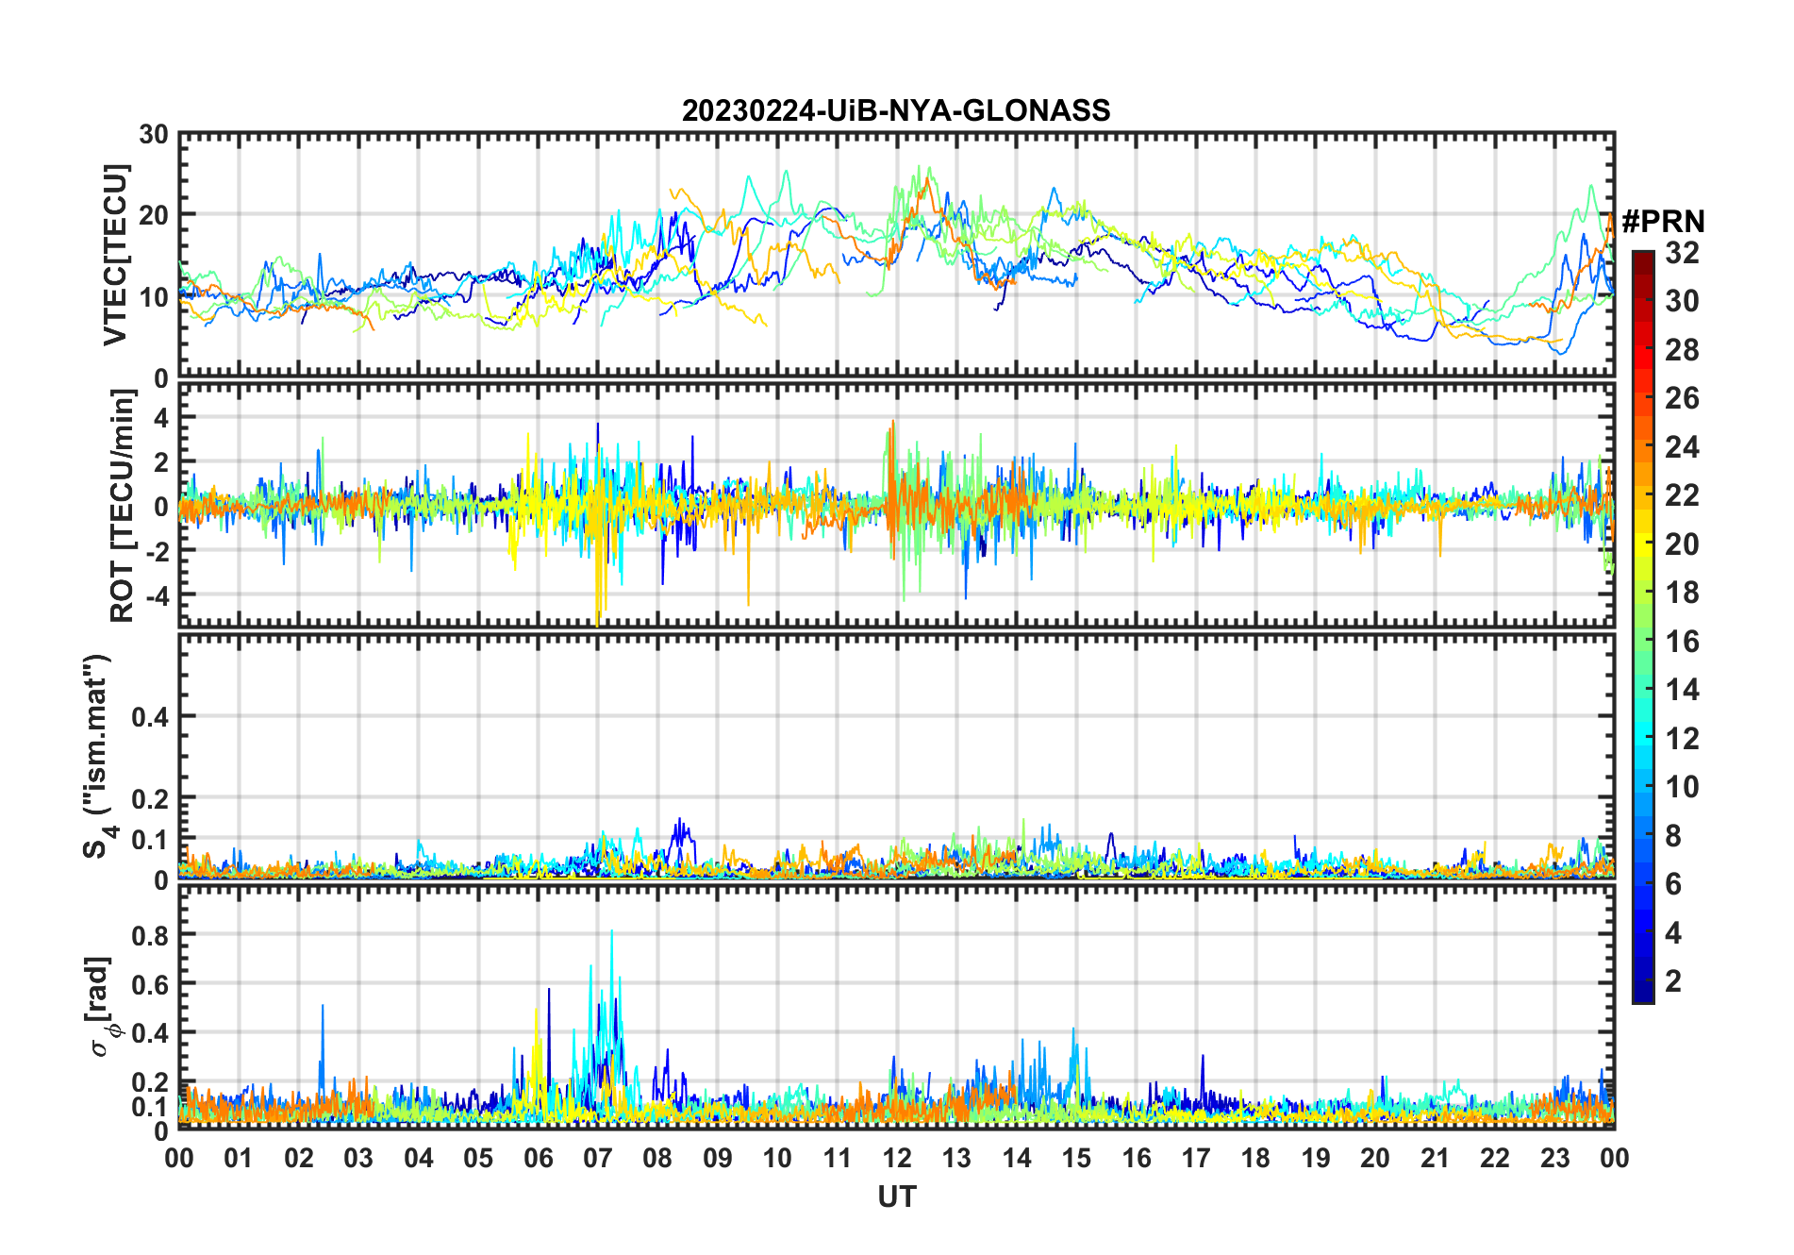
Task: Click the "04" hour tick label
Action: click(419, 1158)
